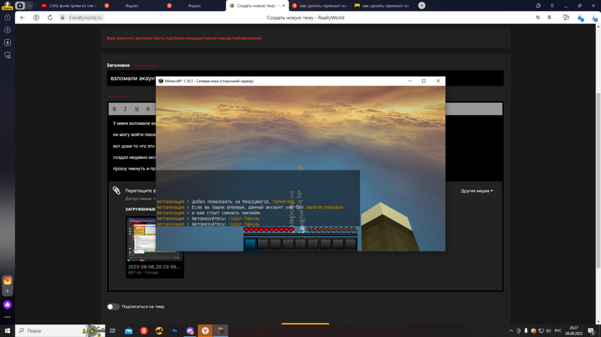Click the paperclip attachment icon
This screenshot has width=601, height=337.
(x=117, y=191)
